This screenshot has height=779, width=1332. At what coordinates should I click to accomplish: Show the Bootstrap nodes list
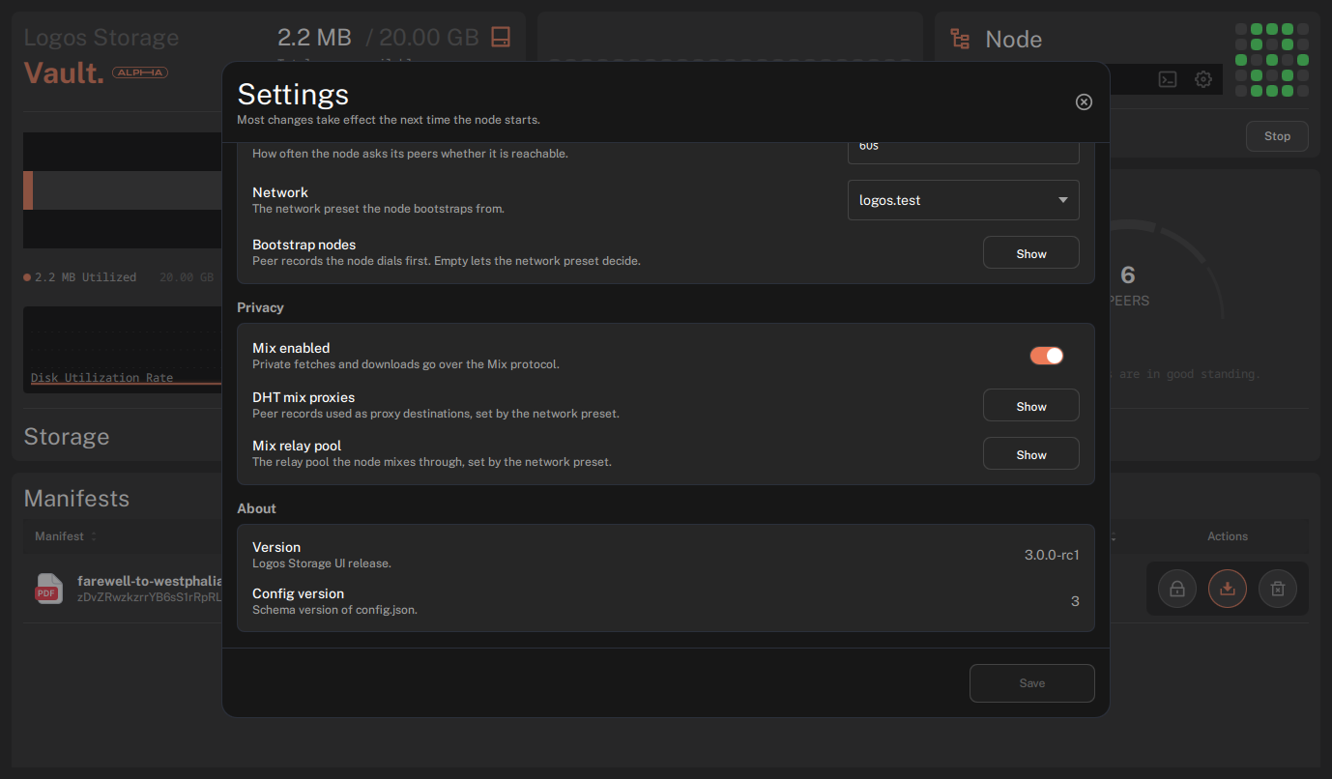coord(1031,252)
